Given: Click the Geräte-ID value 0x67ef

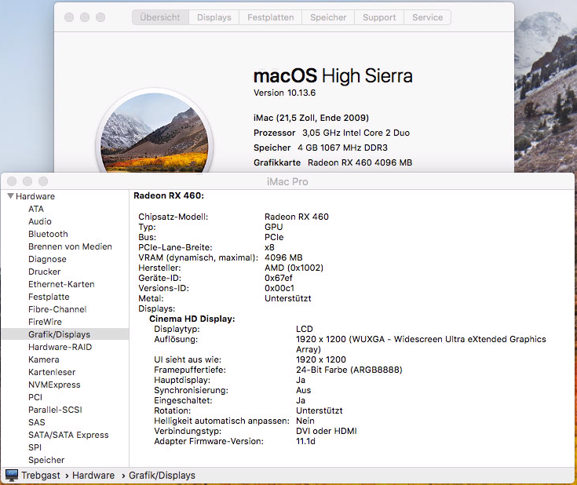Looking at the screenshot, I should tap(279, 278).
